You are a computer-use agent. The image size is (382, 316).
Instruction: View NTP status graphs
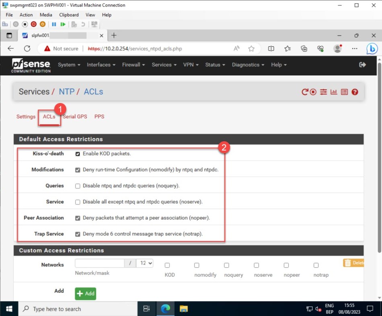(334, 92)
